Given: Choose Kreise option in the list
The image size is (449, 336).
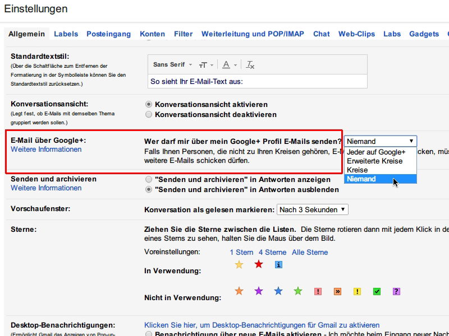Looking at the screenshot, I should point(381,170).
